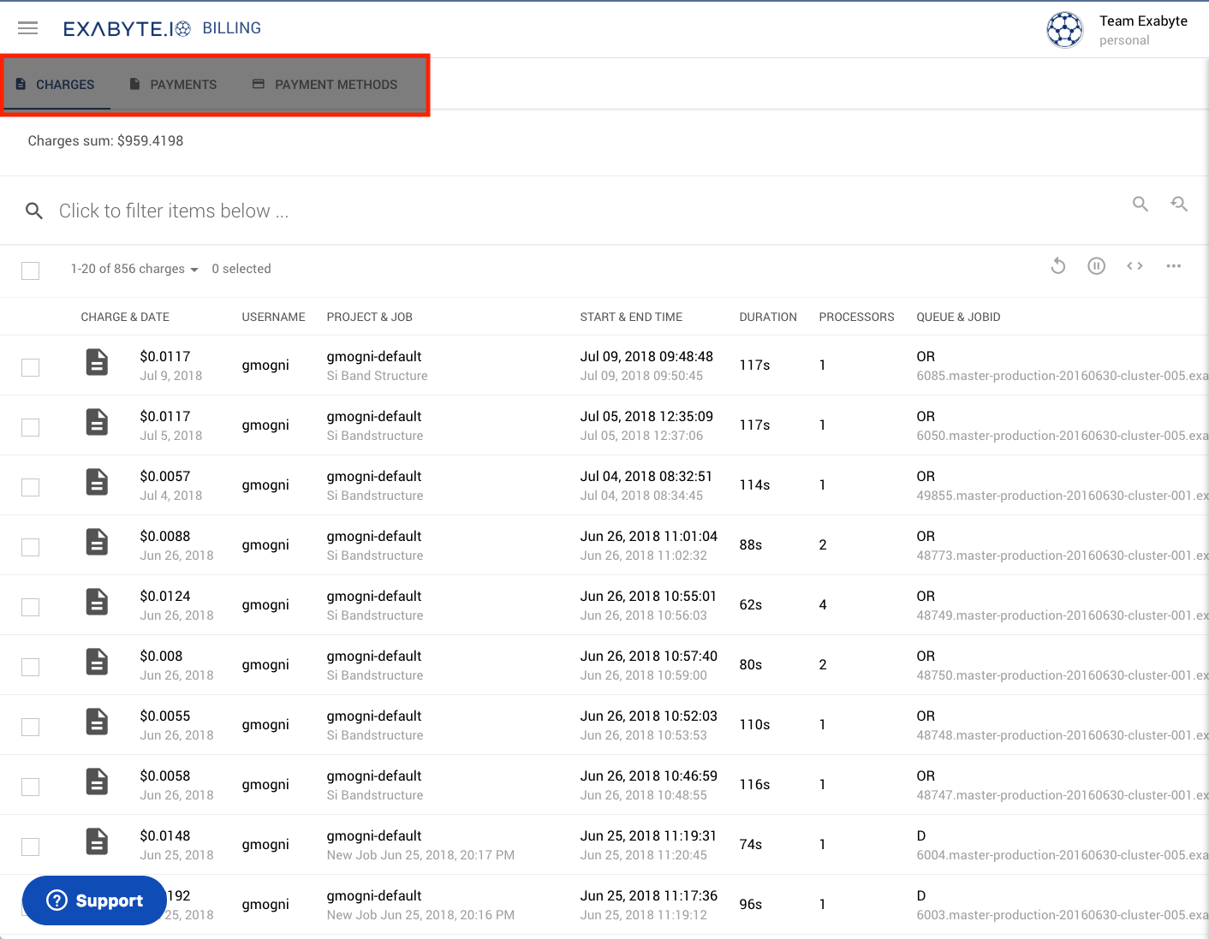The image size is (1209, 939).
Task: Open the Team Exabyte soccer-ball avatar
Action: pos(1064,29)
